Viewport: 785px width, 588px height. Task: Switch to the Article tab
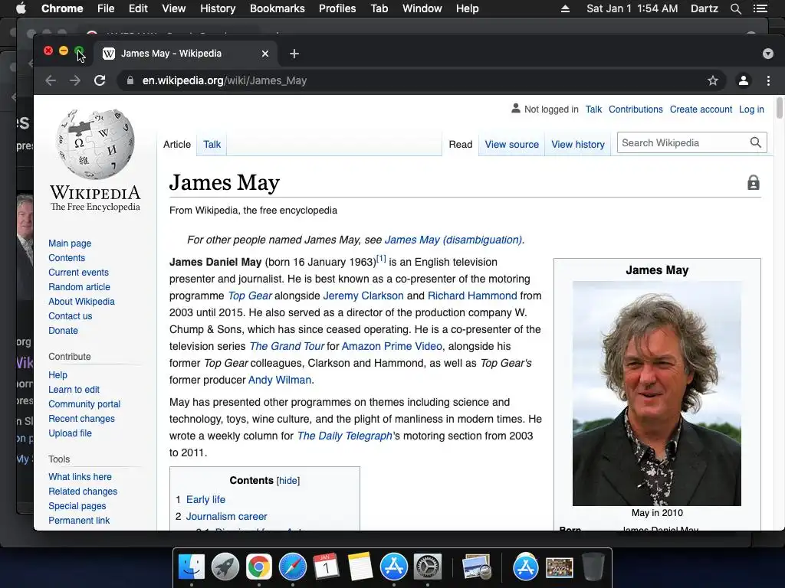tap(177, 145)
